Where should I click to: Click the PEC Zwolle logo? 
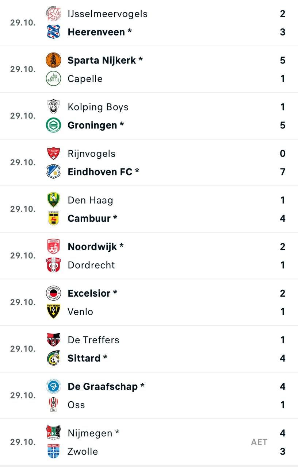click(53, 451)
